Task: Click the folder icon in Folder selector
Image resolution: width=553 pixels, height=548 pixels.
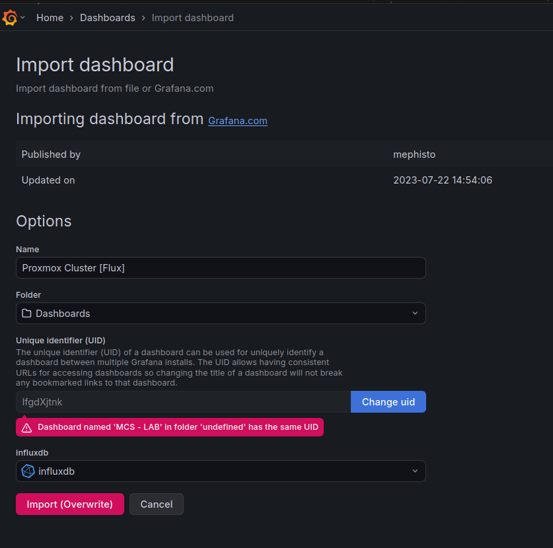Action: tap(27, 314)
